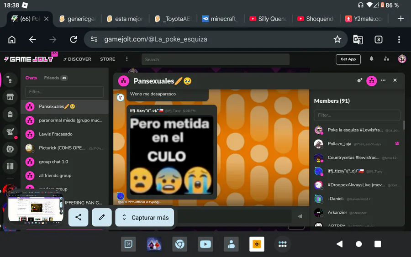Open all friends group chat
The height and width of the screenshot is (257, 411).
click(64, 176)
